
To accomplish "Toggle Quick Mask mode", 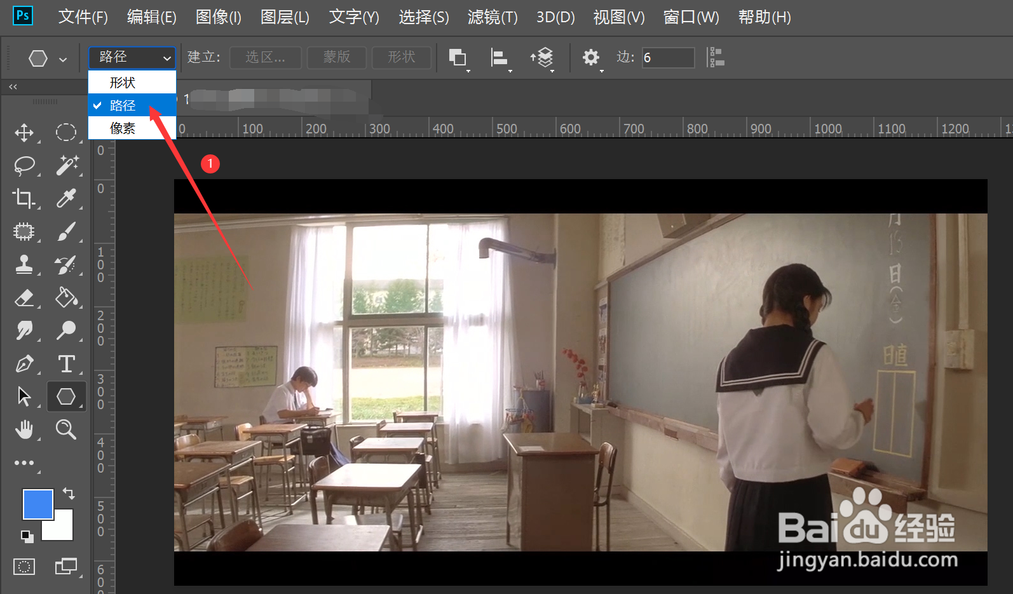I will pyautogui.click(x=24, y=566).
